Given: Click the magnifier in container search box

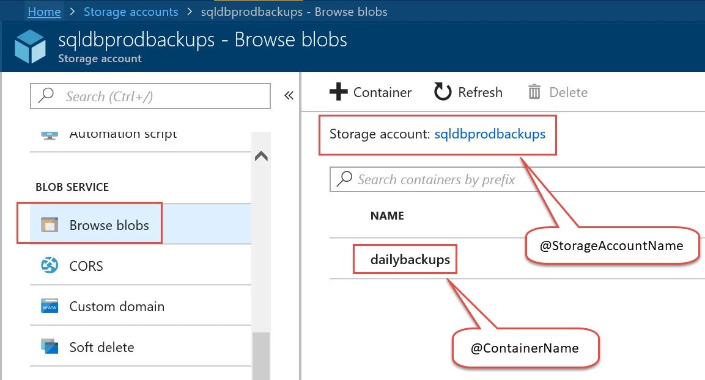Looking at the screenshot, I should click(x=344, y=179).
